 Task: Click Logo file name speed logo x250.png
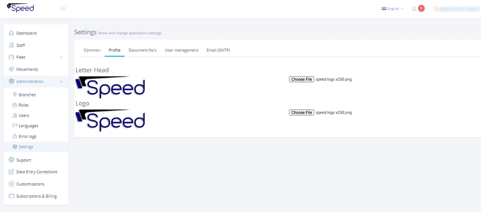[x=333, y=112]
